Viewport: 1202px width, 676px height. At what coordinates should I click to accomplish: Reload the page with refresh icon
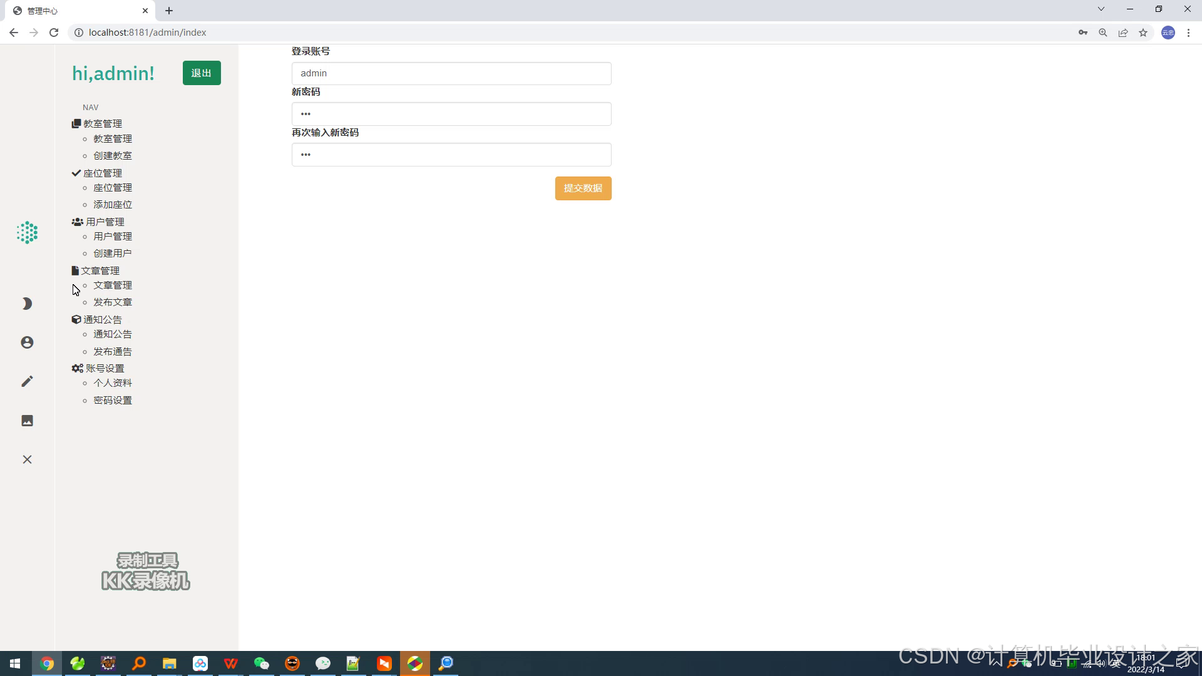[x=54, y=33]
